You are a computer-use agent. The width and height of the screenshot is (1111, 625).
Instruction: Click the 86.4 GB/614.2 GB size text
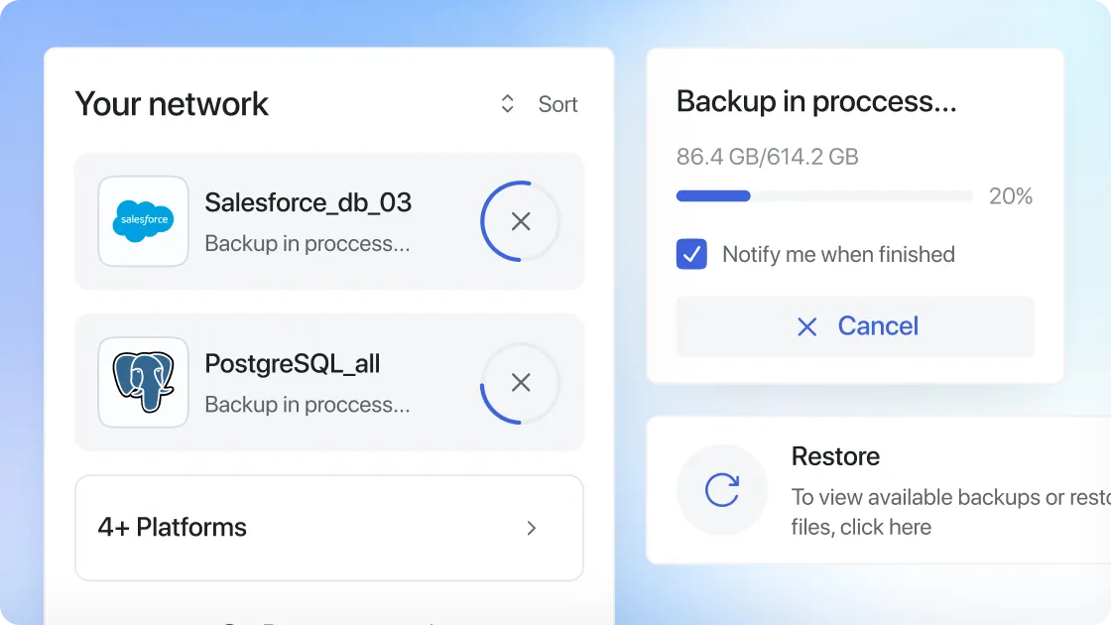pyautogui.click(x=767, y=157)
